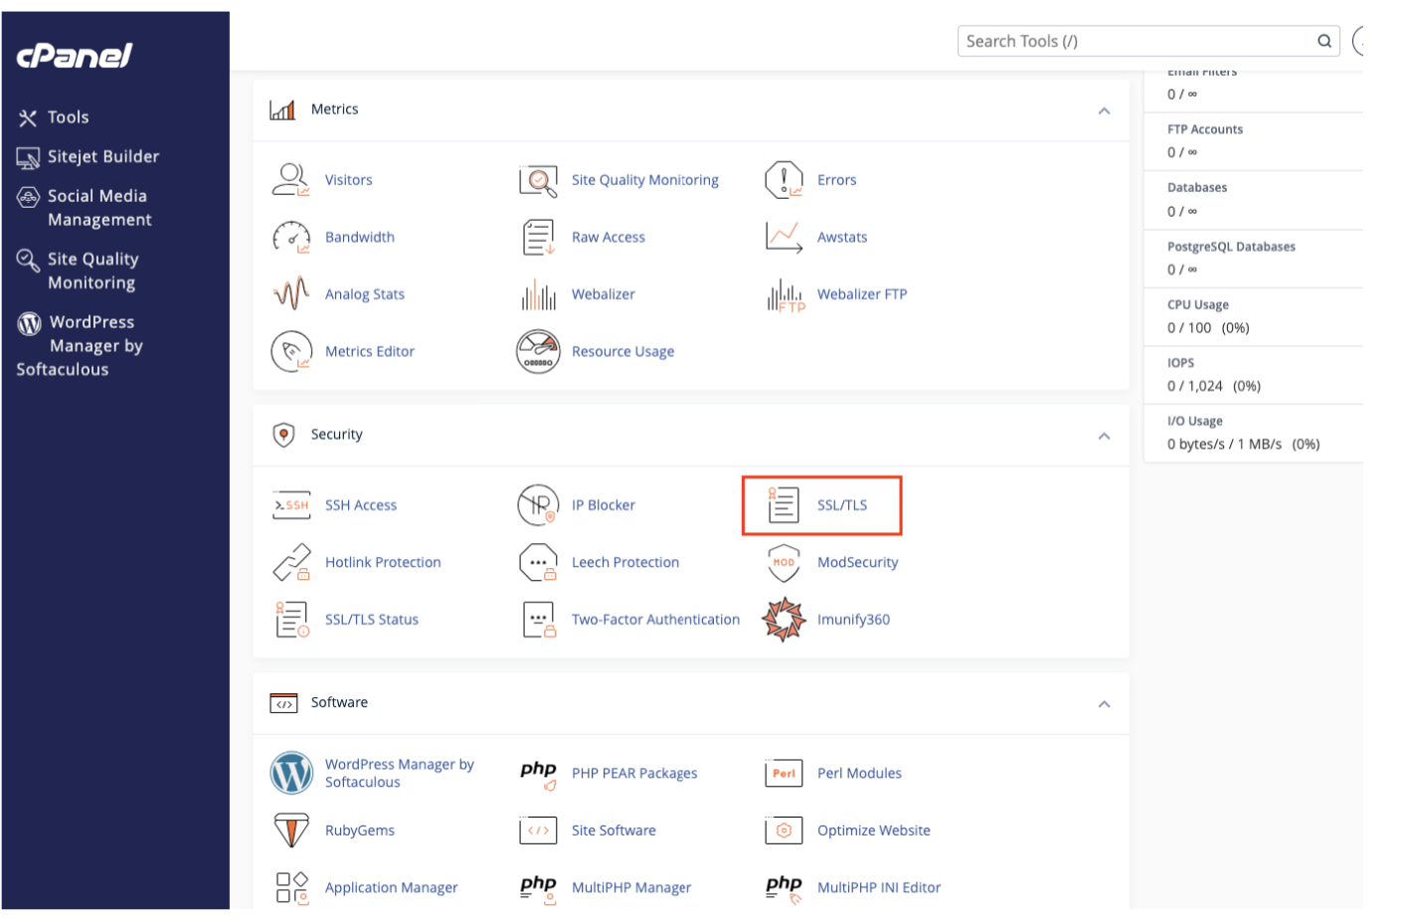Click the Errors warning icon

[784, 180]
